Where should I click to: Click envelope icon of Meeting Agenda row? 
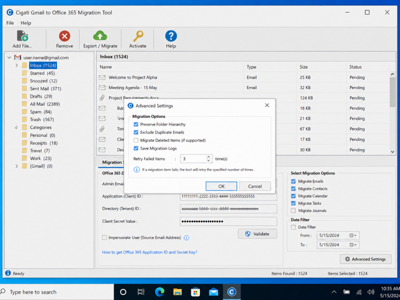pyautogui.click(x=102, y=87)
